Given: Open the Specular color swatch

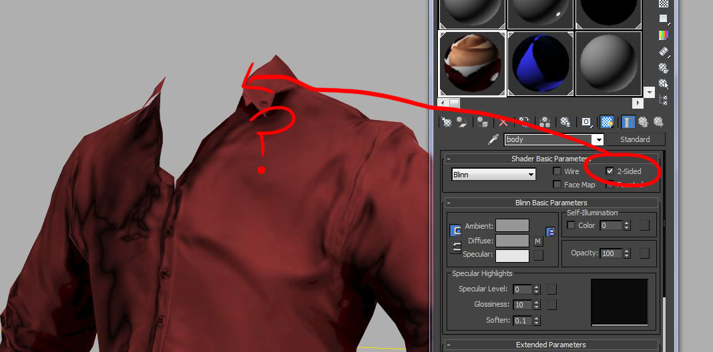Looking at the screenshot, I should tap(513, 256).
